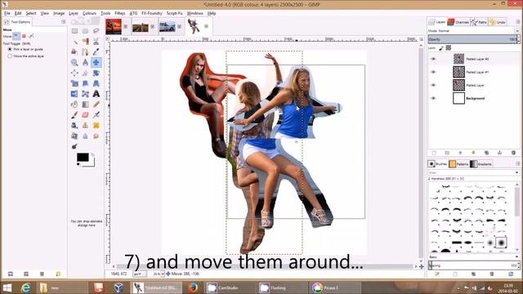Select the Color Picker eyedropper tool
This screenshot has width=523, height=294.
point(96,51)
